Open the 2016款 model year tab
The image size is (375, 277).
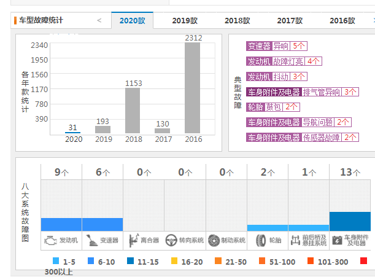[342, 20]
